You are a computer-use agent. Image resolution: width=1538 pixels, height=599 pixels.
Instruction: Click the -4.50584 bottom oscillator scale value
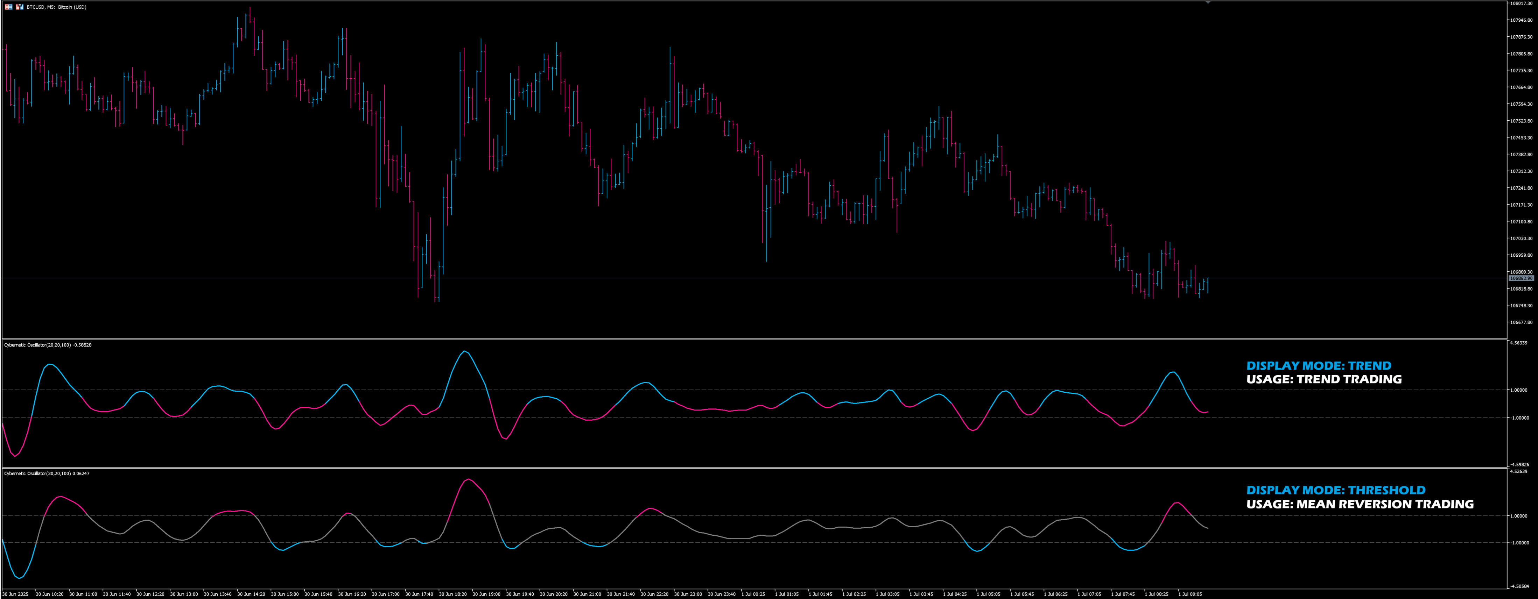click(x=1519, y=586)
